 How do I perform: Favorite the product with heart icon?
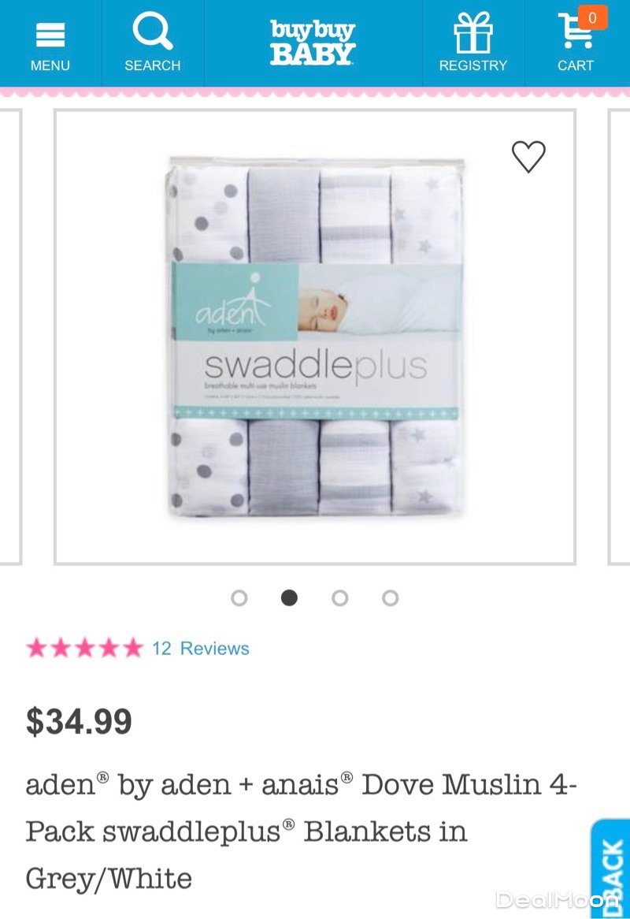[528, 157]
